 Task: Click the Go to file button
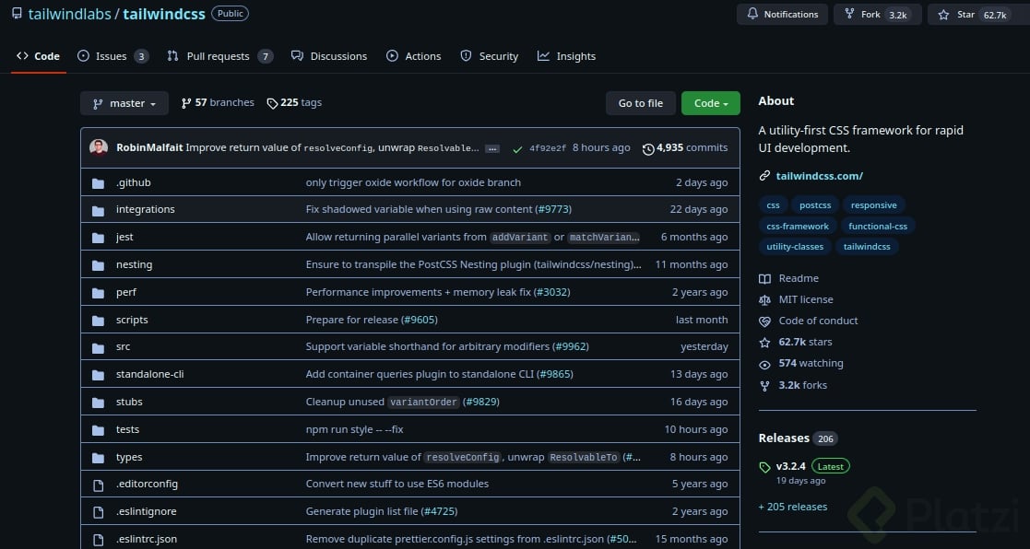tap(641, 104)
